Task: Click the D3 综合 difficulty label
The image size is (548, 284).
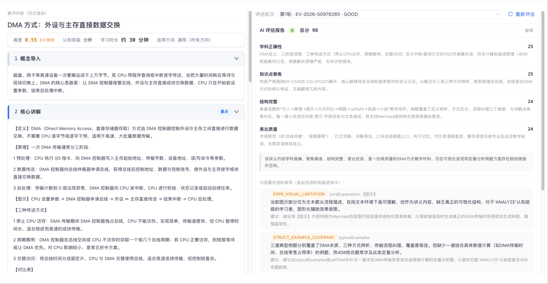Action: click(x=47, y=40)
